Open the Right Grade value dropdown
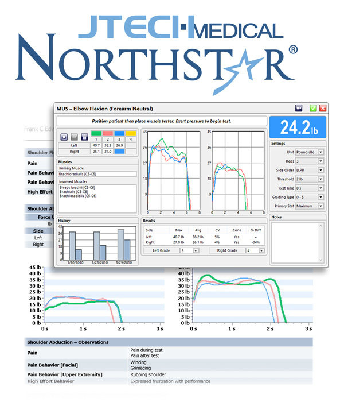The image size is (344, 402). tap(261, 250)
